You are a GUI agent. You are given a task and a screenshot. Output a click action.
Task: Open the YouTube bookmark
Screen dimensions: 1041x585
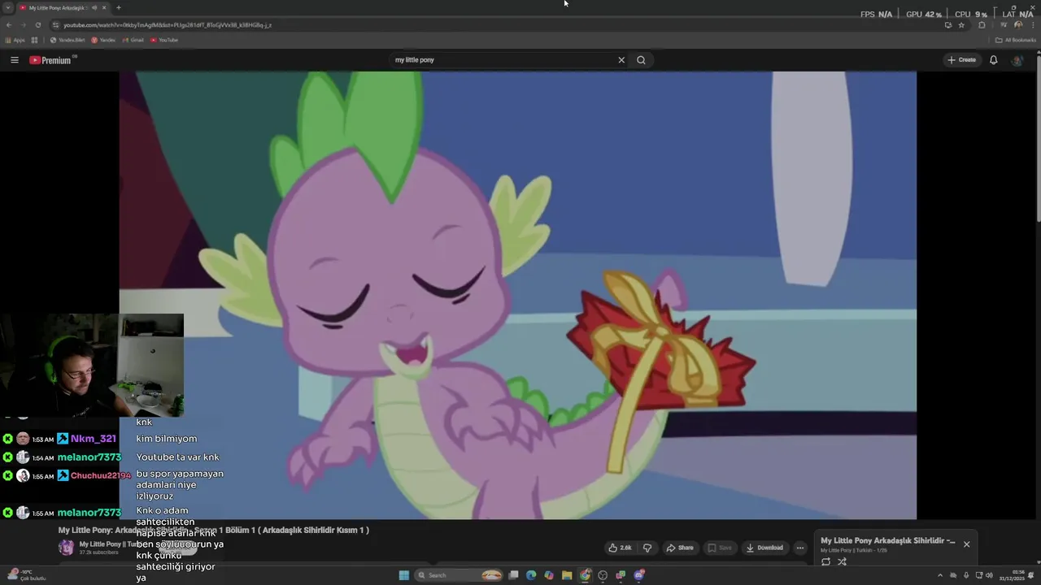tap(163, 40)
